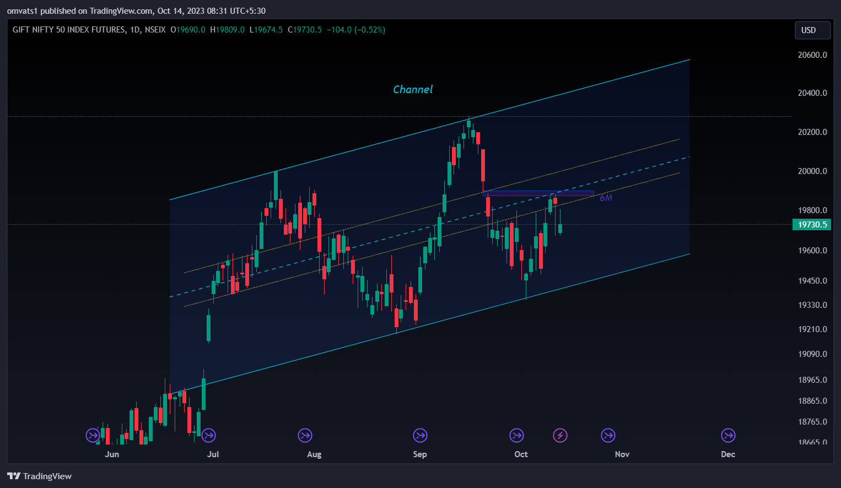Click the 20600.0 price axis label

click(812, 55)
